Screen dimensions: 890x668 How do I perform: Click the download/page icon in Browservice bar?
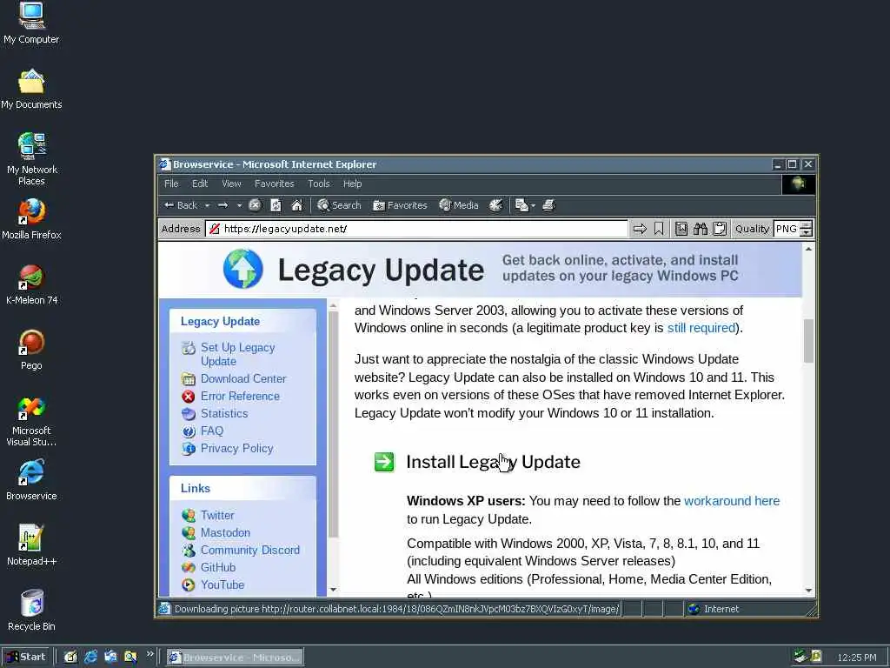click(681, 229)
